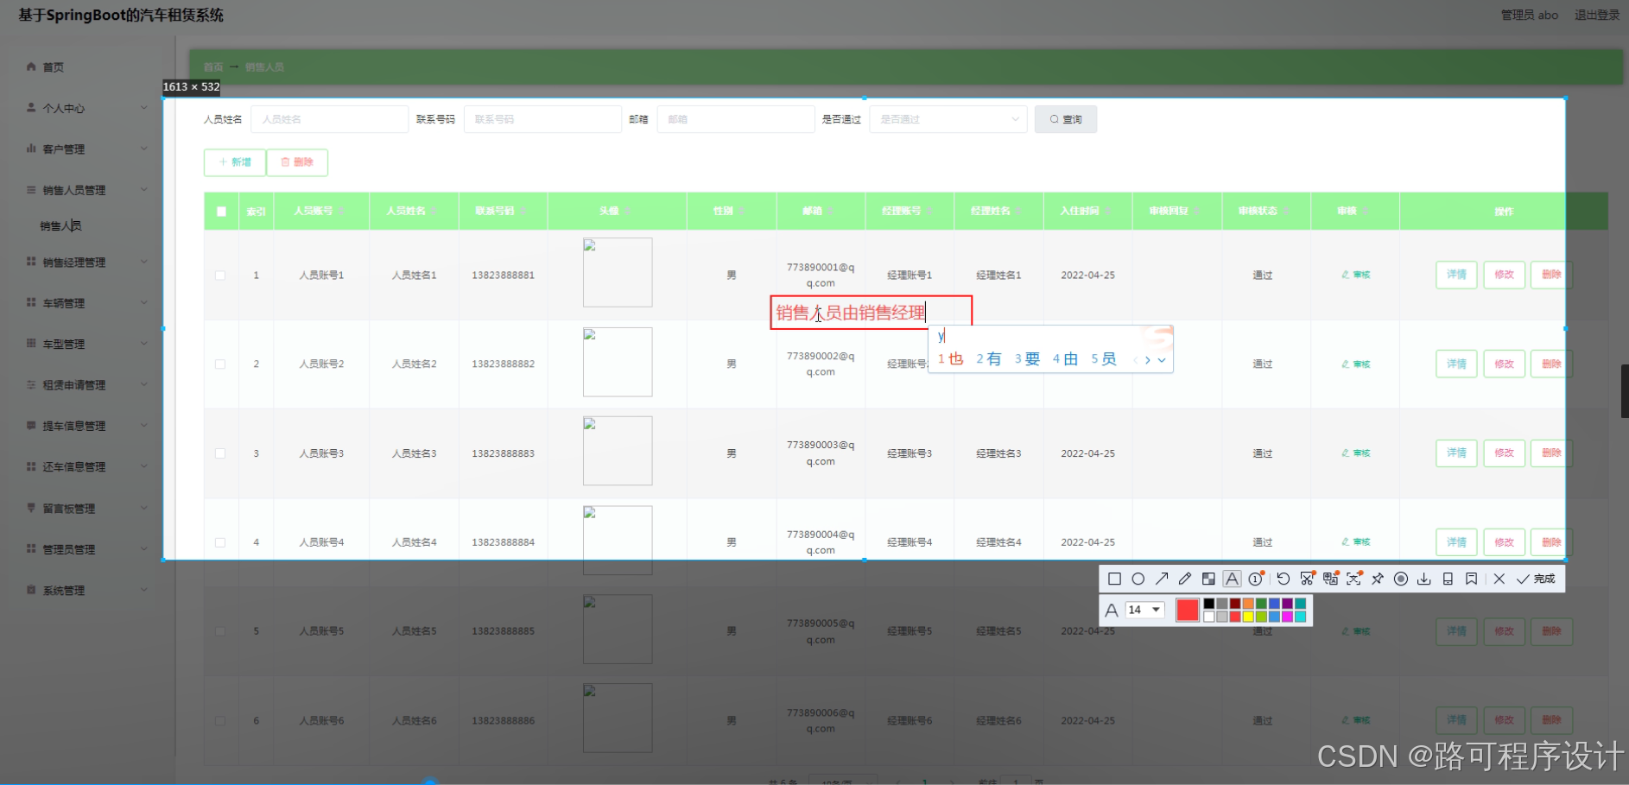Viewport: 1629px width, 785px height.
Task: Pin the screenshot to screen
Action: (1377, 579)
